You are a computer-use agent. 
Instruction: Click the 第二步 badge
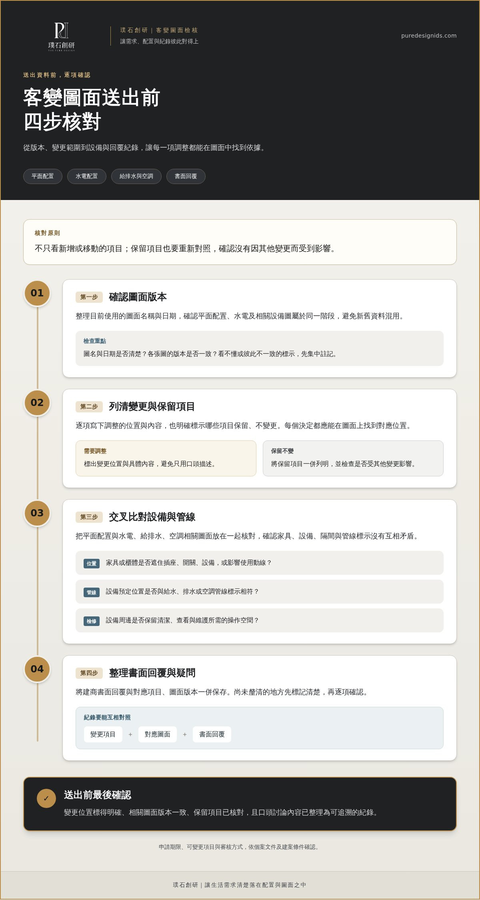click(89, 407)
